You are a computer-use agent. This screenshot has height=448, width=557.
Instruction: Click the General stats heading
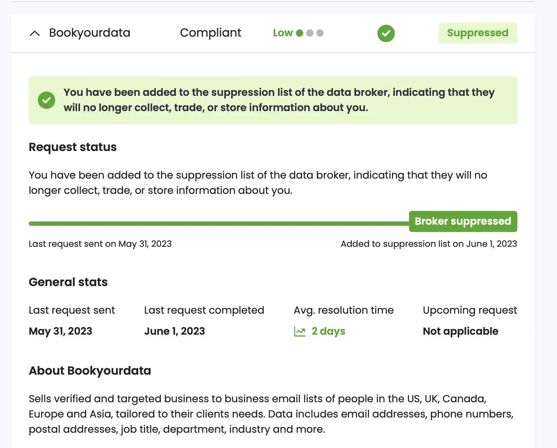(x=68, y=282)
